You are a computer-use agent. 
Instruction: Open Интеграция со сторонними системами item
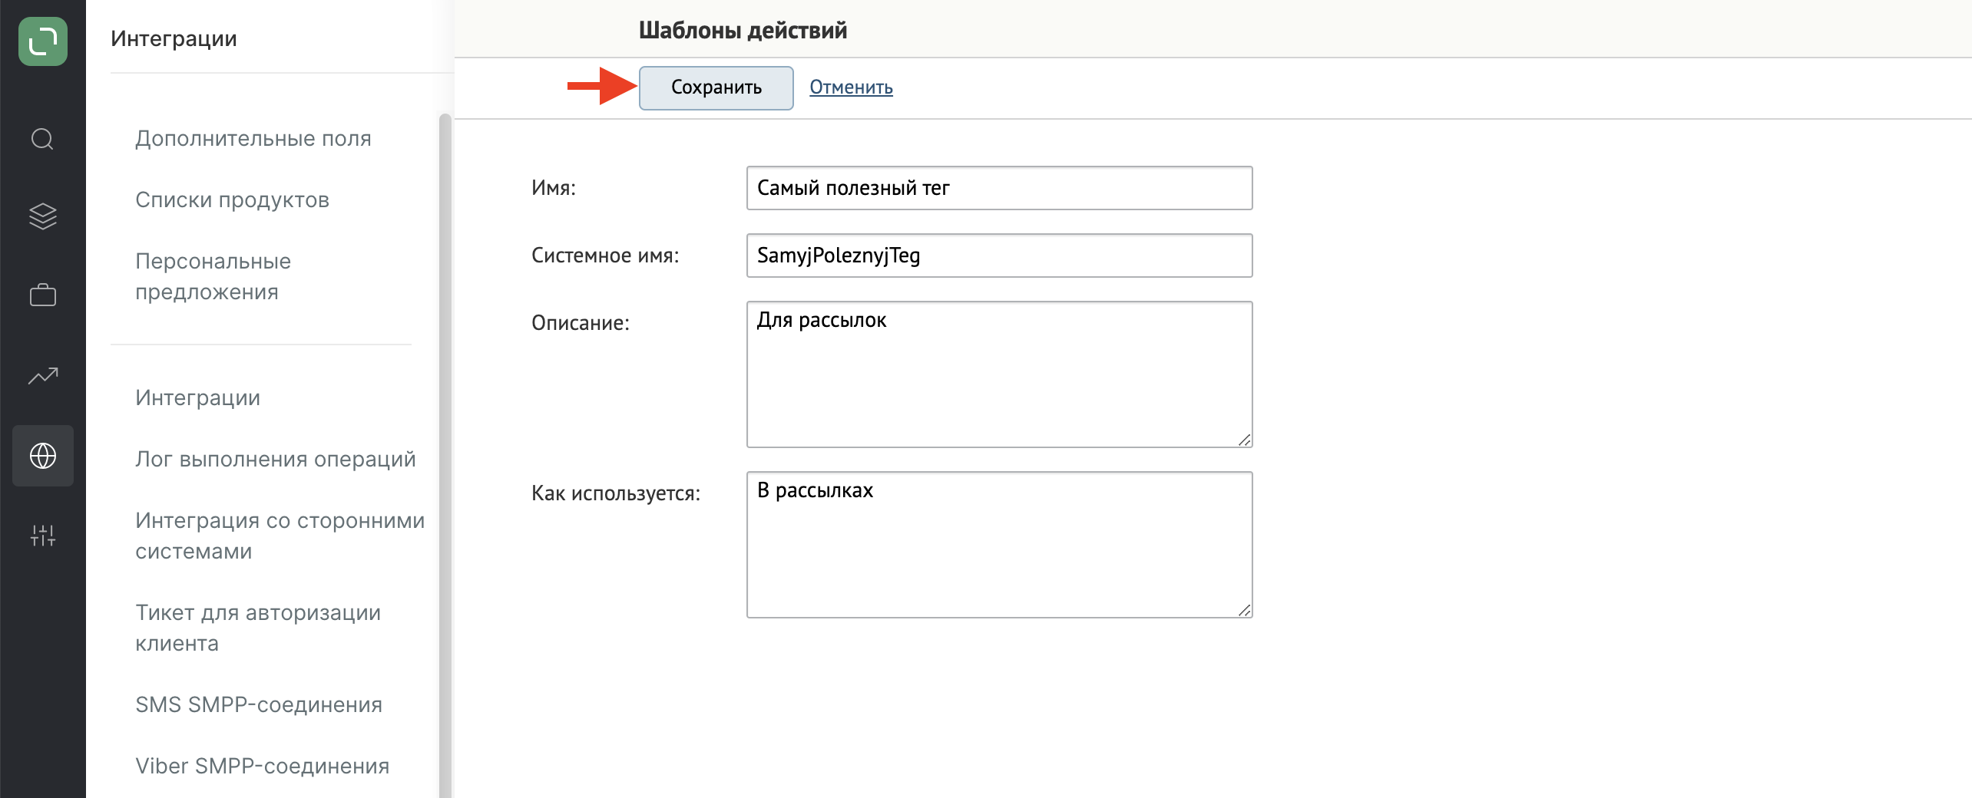280,536
